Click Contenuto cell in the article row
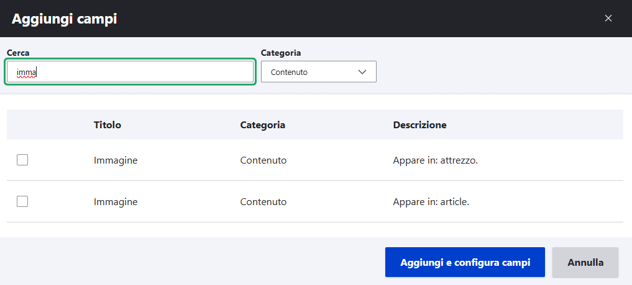Screen dimensions: 632x285 263,202
